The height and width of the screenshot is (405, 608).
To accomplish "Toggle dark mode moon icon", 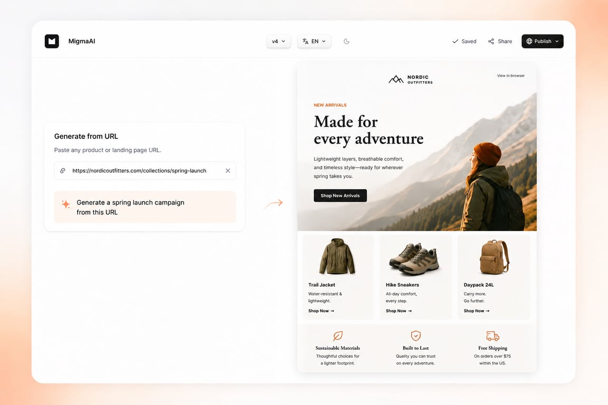I will [347, 41].
